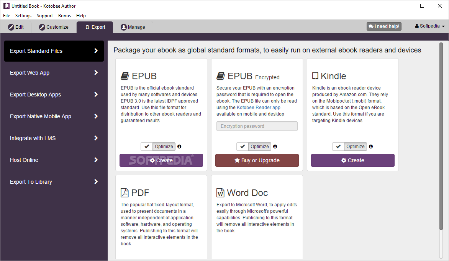Click the EPUB book icon
Viewport: 449px width, 261px height.
tap(125, 76)
